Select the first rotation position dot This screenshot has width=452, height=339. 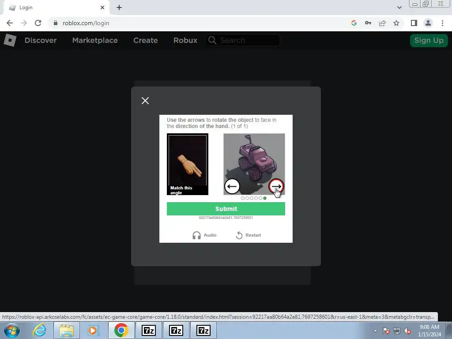(x=243, y=198)
